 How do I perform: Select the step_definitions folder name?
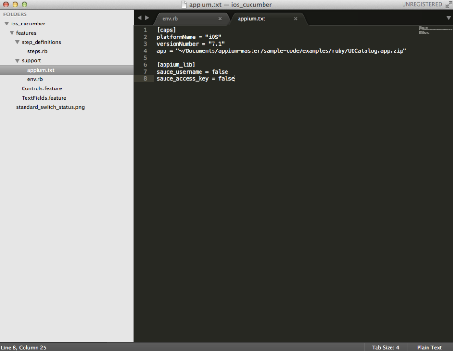click(41, 42)
